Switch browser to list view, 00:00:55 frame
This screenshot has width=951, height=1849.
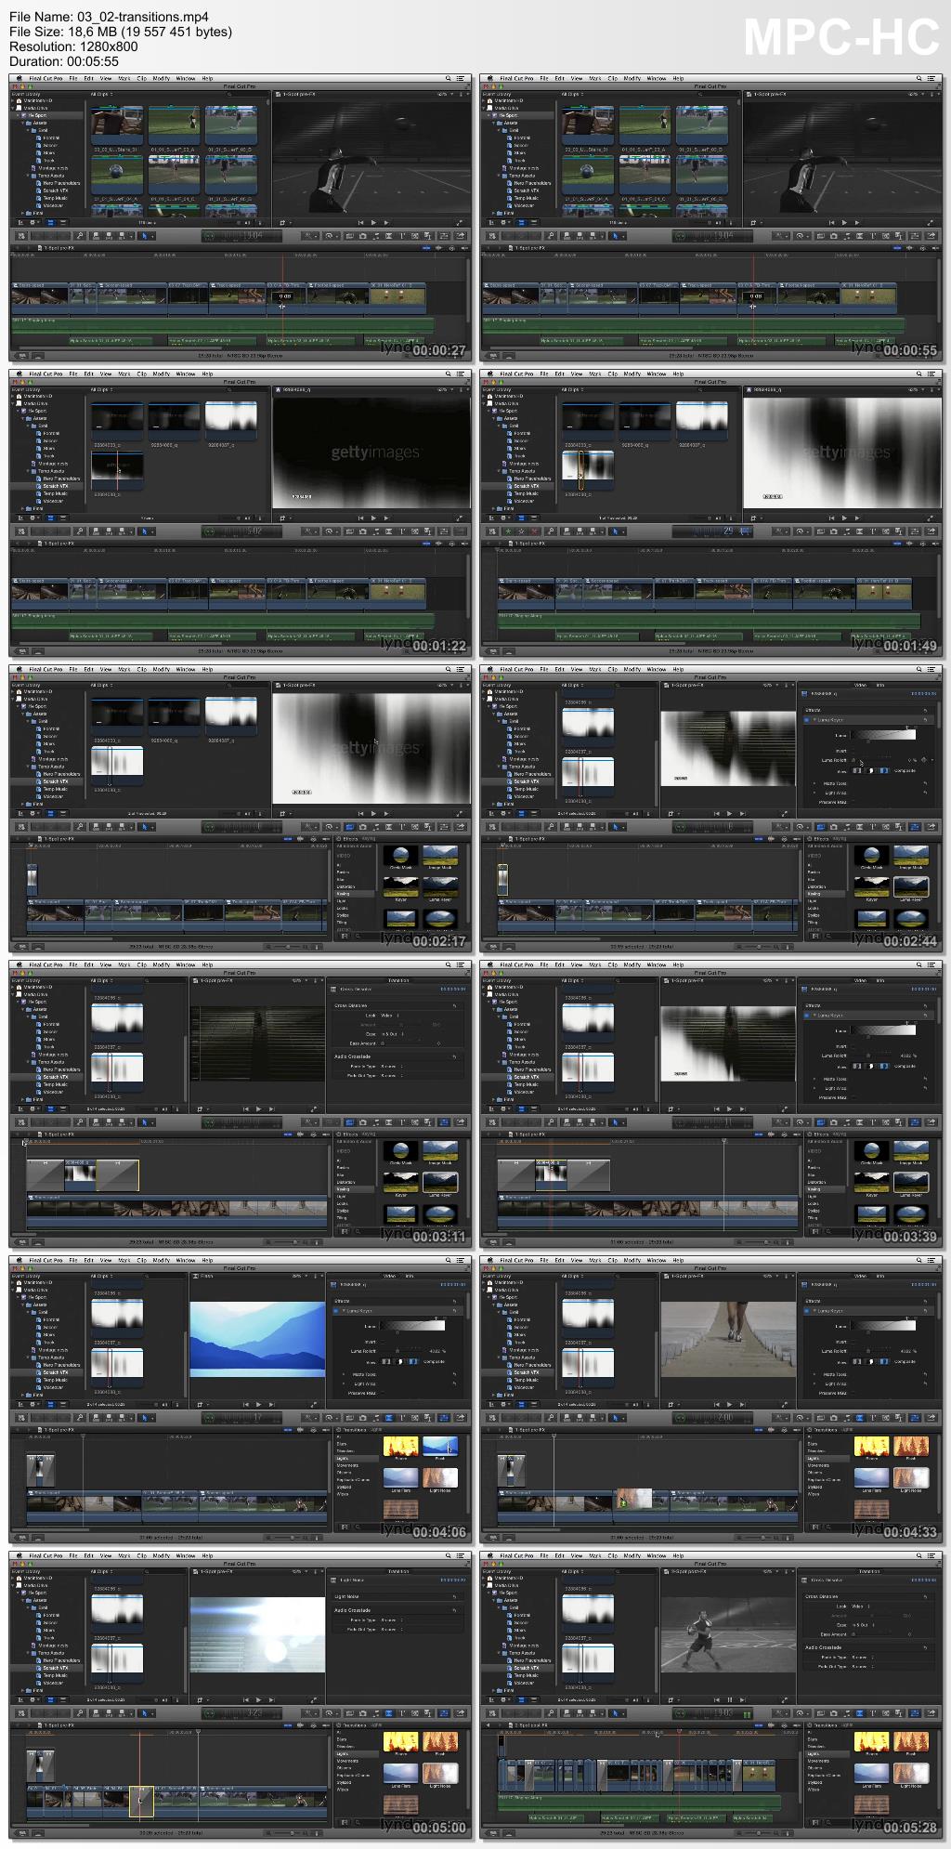(x=534, y=222)
